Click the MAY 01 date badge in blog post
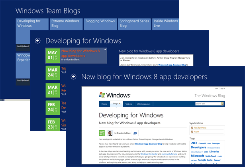 coord(102,133)
